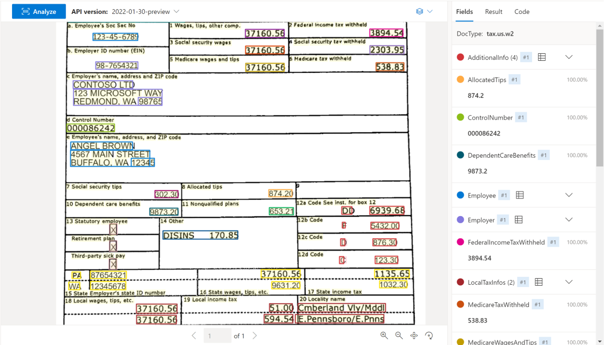
Task: Click the fit-to-page icon
Action: 414,335
